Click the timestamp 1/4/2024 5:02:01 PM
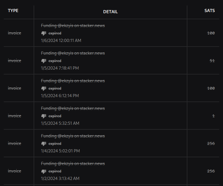 point(60,151)
